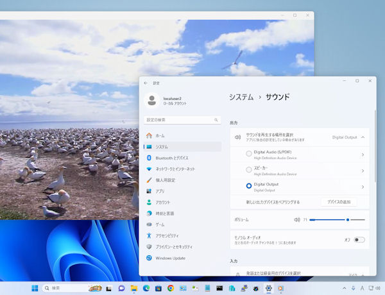
Task: Open Bluetooth とデバイス settings
Action: coord(183,158)
